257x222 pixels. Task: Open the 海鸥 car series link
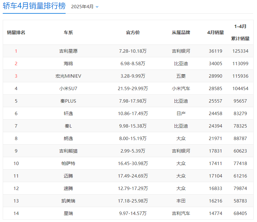point(68,64)
